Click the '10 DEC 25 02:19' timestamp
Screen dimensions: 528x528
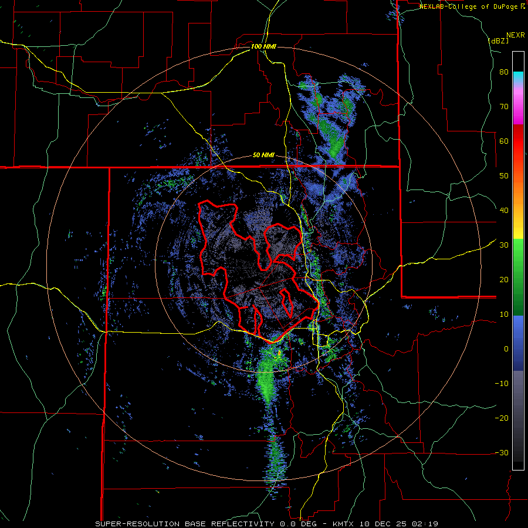(398, 524)
